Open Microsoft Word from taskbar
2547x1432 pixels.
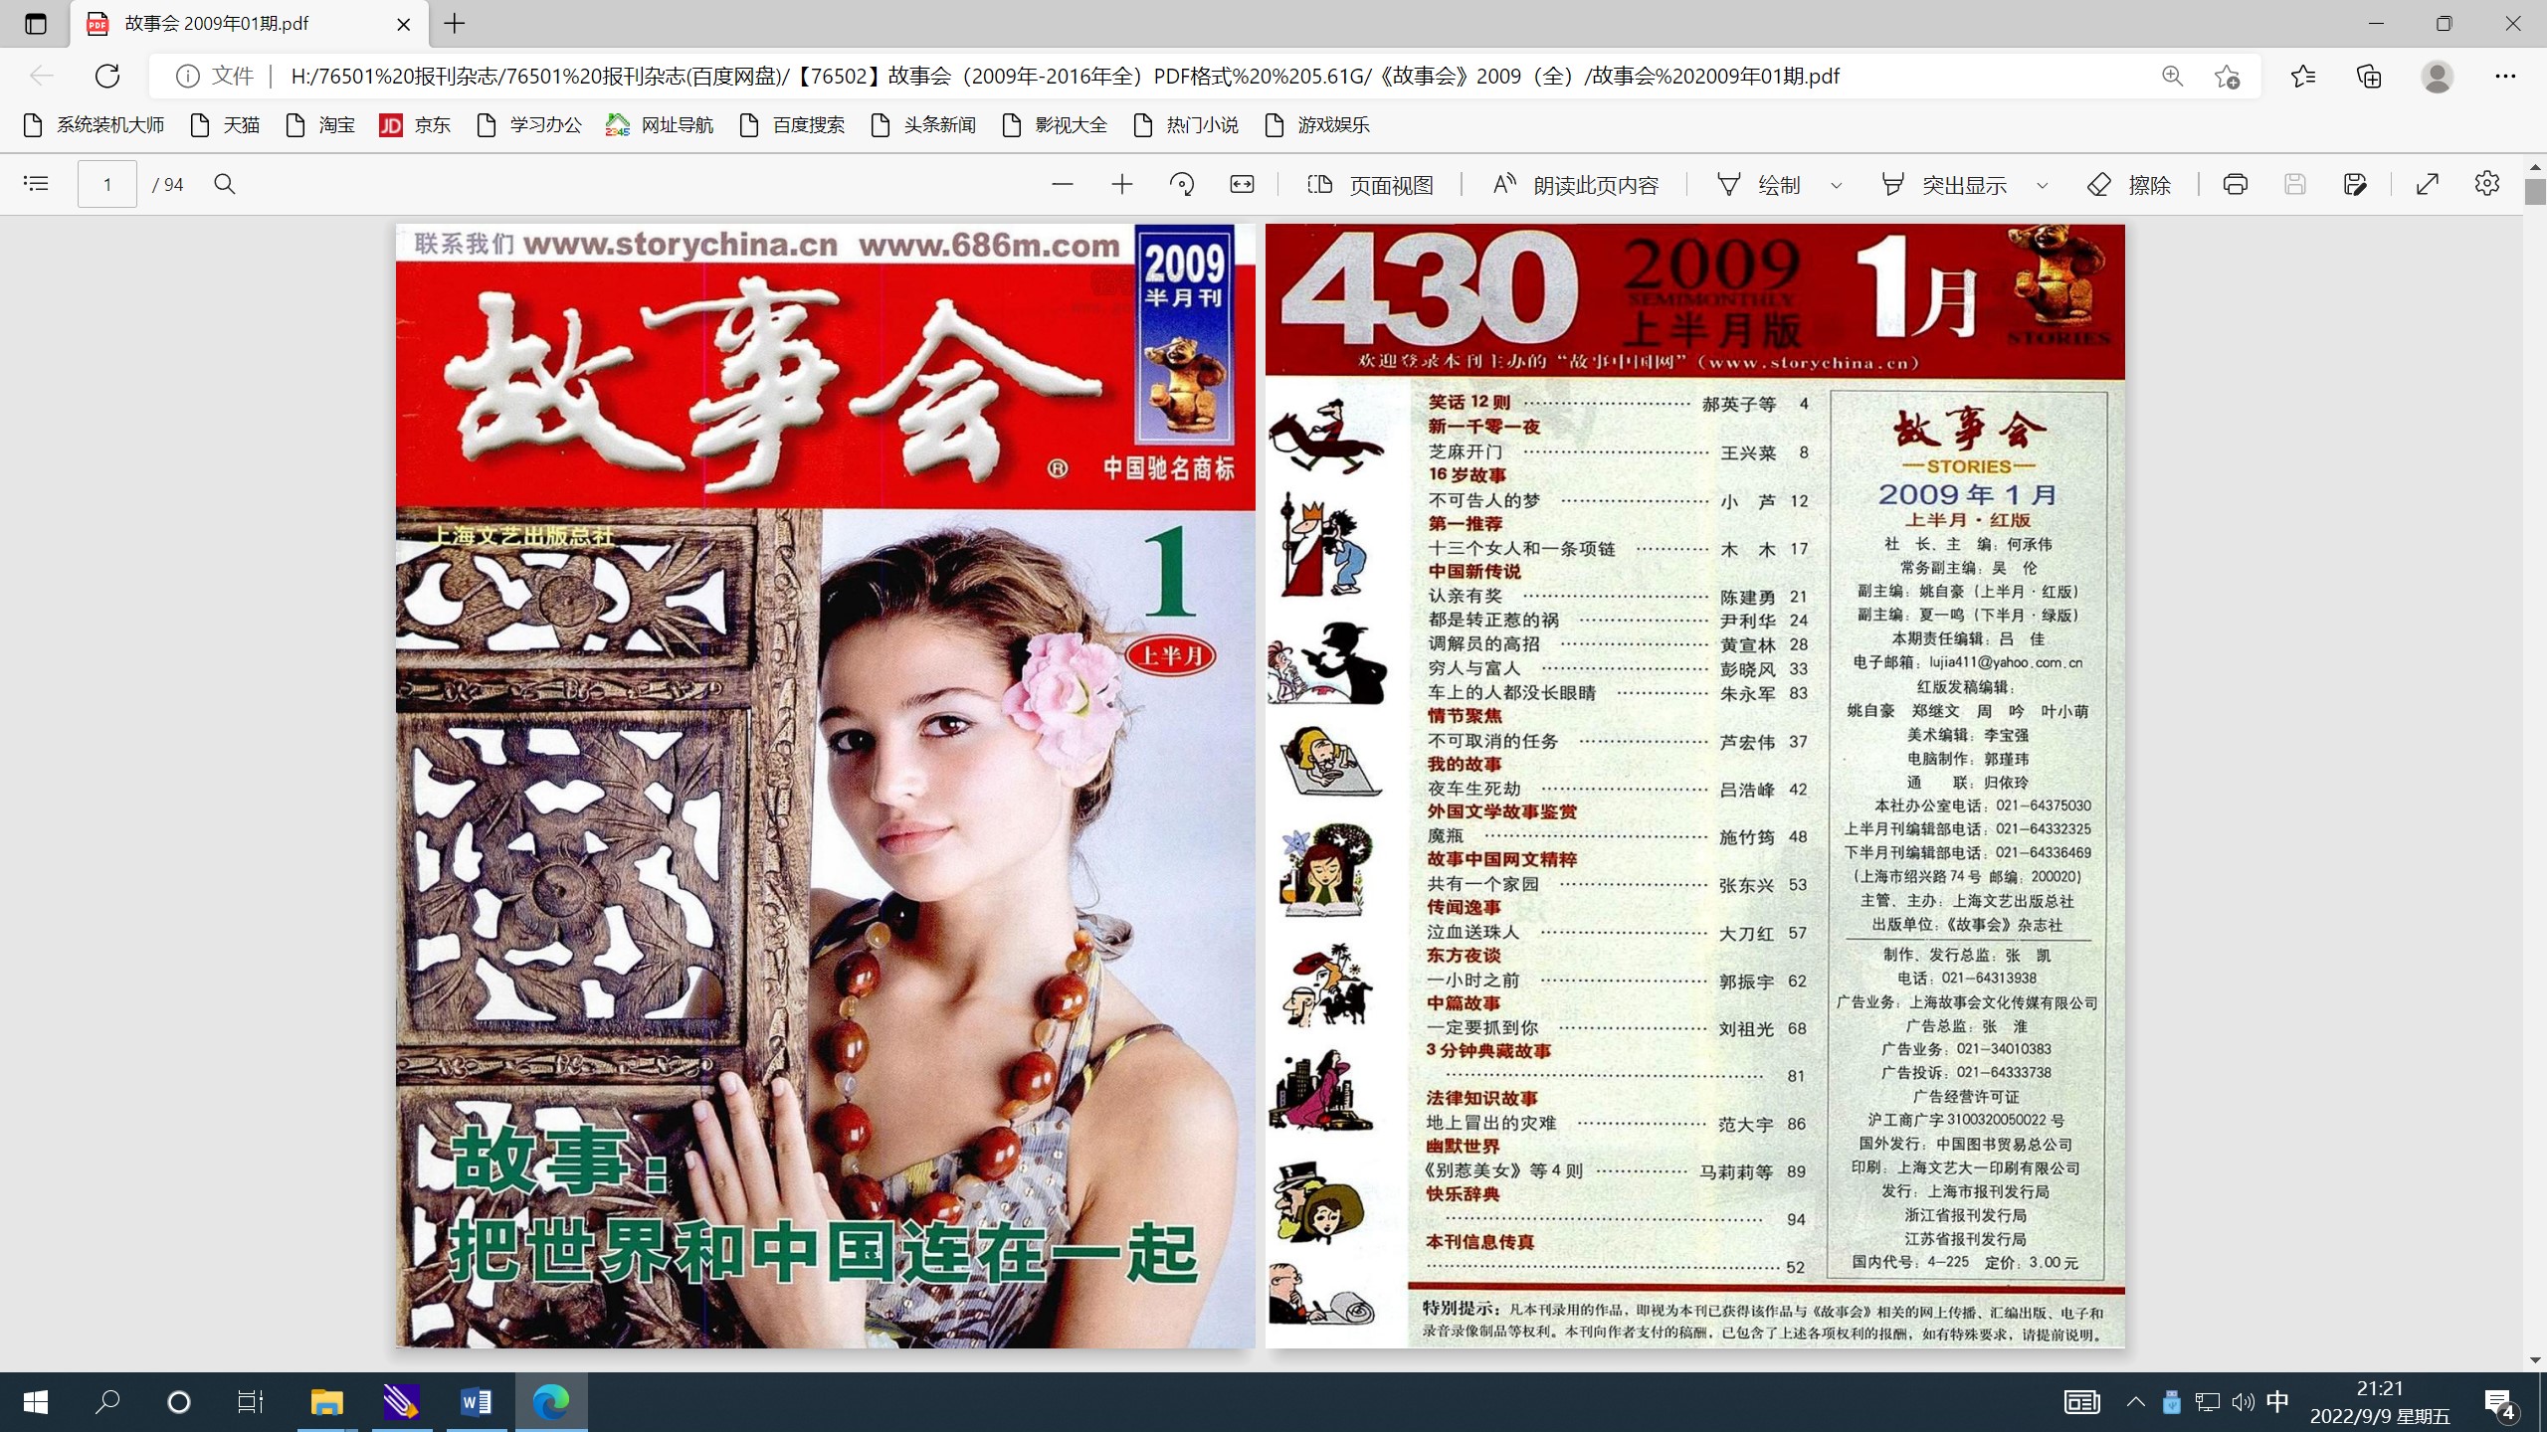[x=476, y=1402]
